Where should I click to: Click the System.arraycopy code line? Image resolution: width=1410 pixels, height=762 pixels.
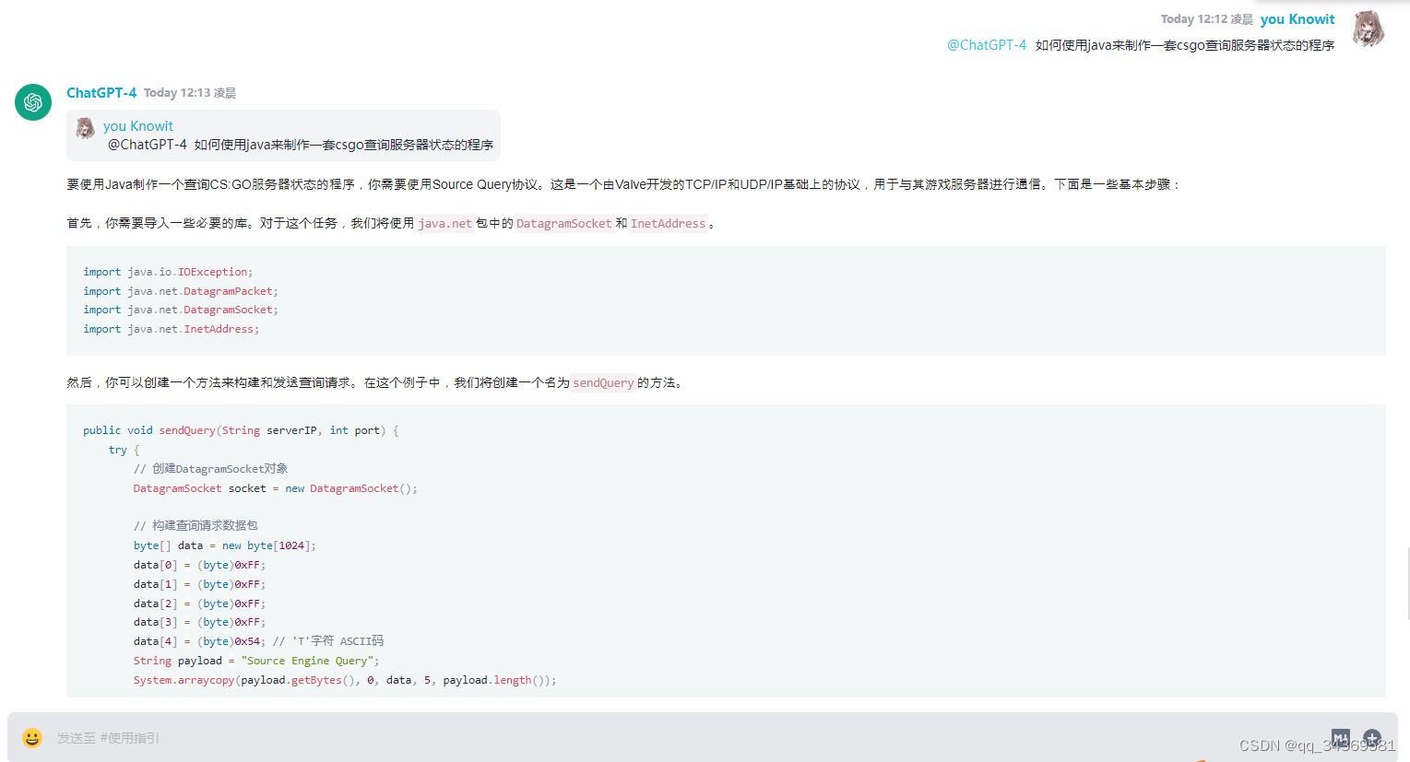coord(345,680)
